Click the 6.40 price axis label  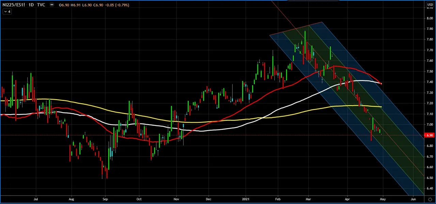(x=430, y=188)
